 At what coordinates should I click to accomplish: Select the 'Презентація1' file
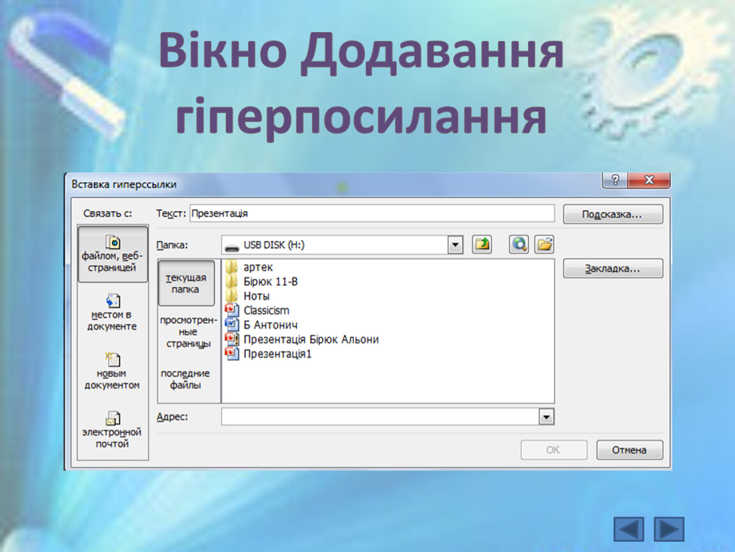coord(268,354)
